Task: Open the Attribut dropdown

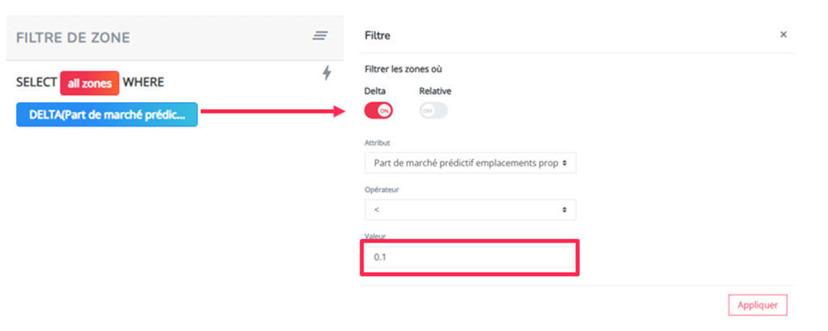Action: pos(470,163)
